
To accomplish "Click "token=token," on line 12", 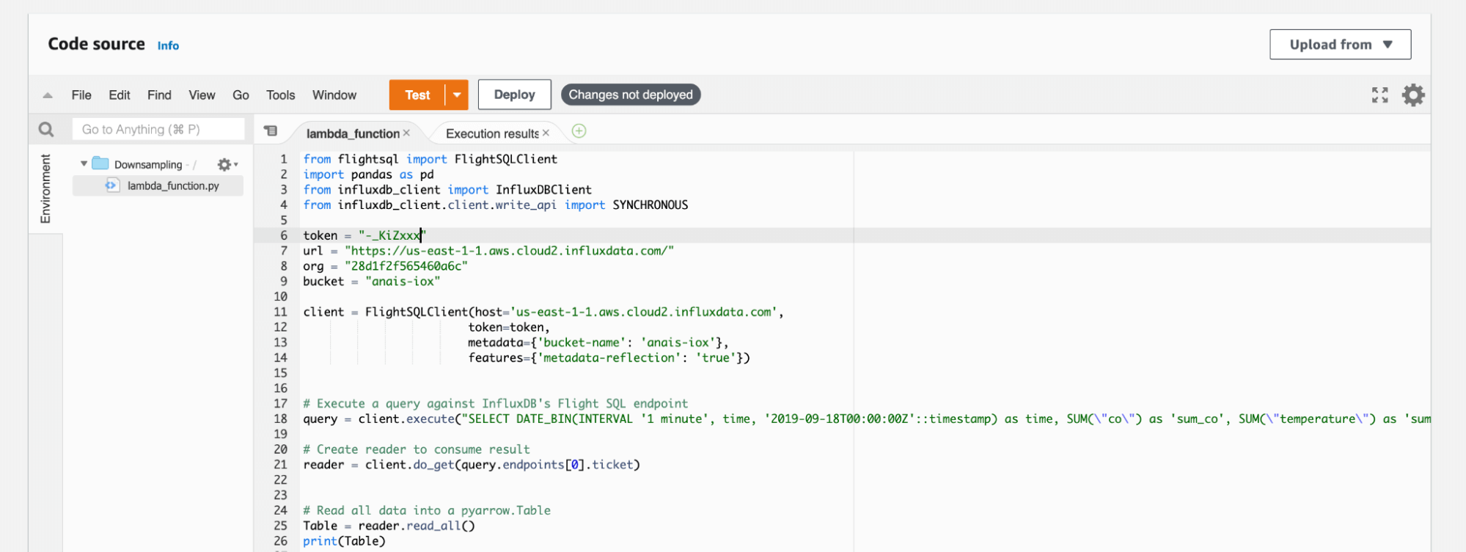I will (x=509, y=328).
